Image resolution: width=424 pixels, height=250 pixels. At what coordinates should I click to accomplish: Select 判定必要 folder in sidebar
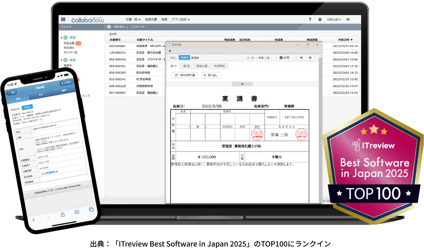[69, 43]
